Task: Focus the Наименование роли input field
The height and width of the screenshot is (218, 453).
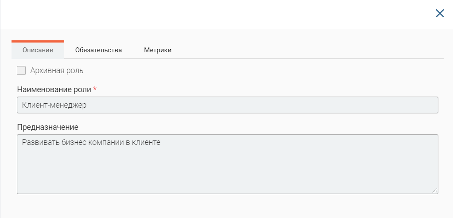Action: [x=228, y=105]
